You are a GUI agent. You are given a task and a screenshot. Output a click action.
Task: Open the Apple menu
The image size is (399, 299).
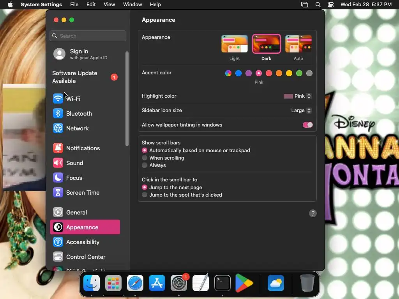coord(10,5)
